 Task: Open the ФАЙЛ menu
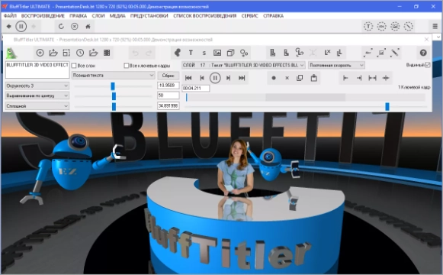click(10, 16)
